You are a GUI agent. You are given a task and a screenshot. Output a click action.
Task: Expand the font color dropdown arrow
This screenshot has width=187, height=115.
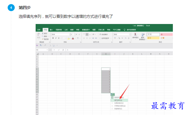(x=75, y=38)
